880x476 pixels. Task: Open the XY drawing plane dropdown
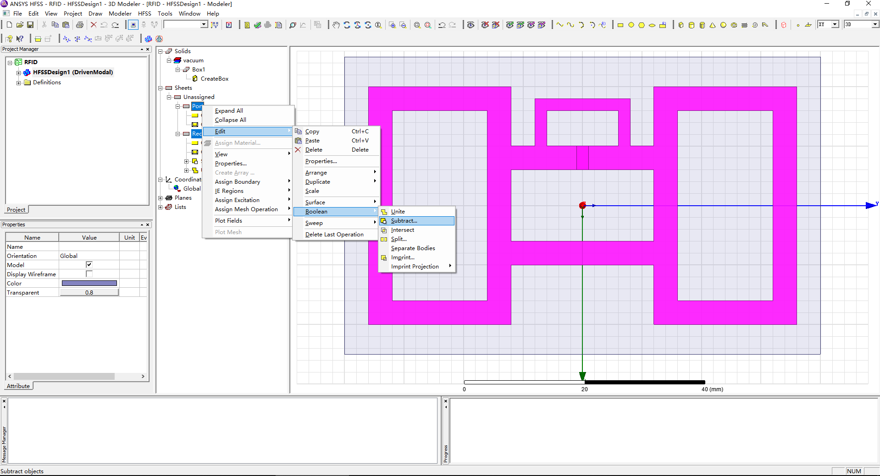tap(835, 24)
